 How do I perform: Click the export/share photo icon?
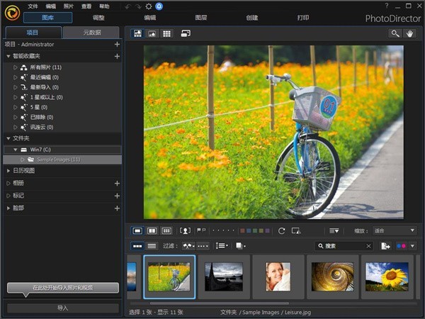(x=386, y=246)
